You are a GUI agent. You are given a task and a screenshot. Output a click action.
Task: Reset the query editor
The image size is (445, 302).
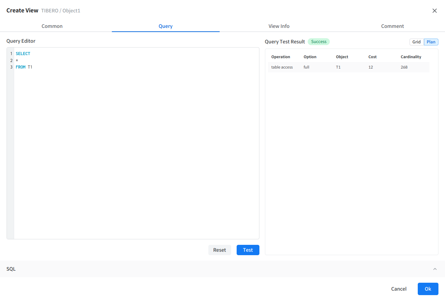tap(219, 250)
